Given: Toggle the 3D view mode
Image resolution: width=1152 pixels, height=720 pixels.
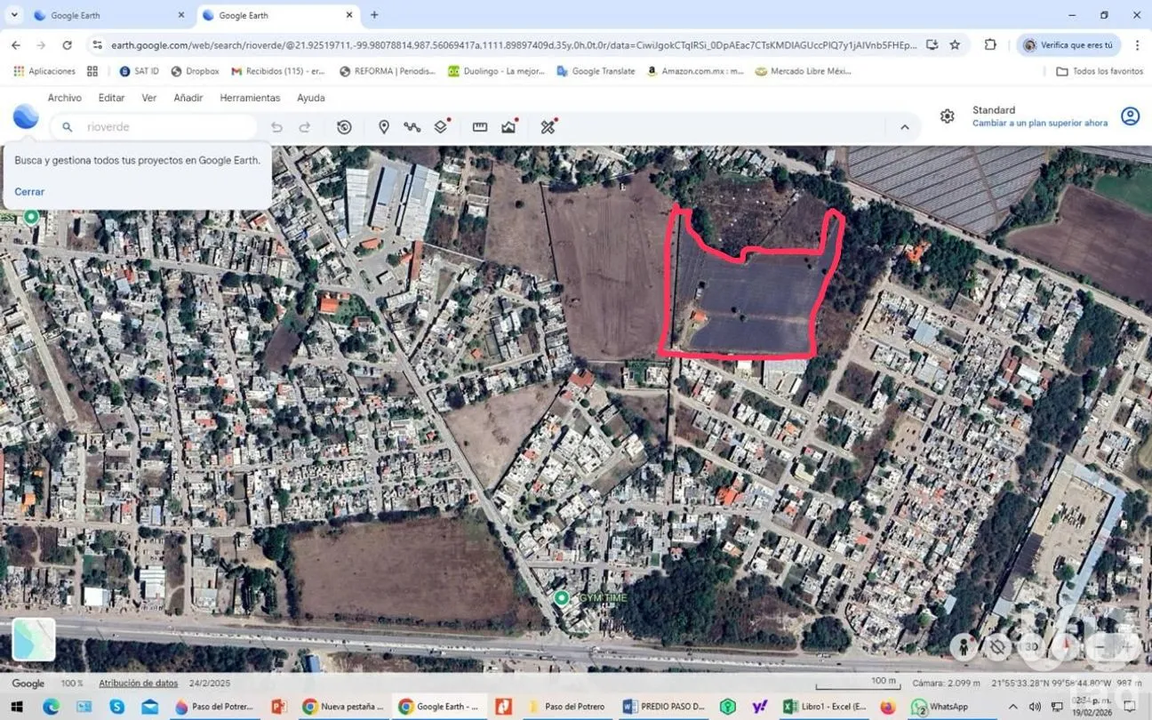Looking at the screenshot, I should click(x=1031, y=646).
